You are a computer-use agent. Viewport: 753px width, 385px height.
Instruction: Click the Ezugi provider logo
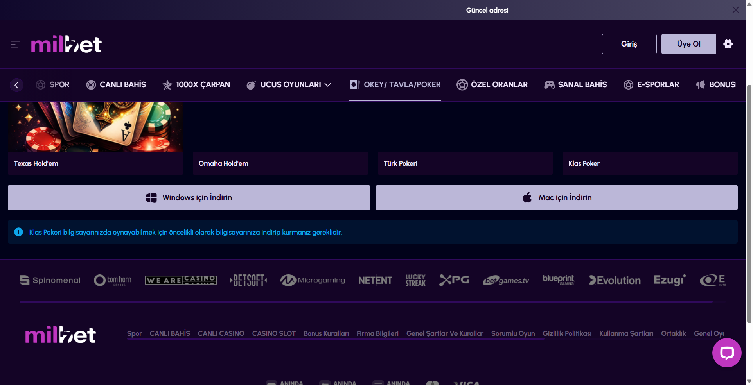[x=670, y=280]
